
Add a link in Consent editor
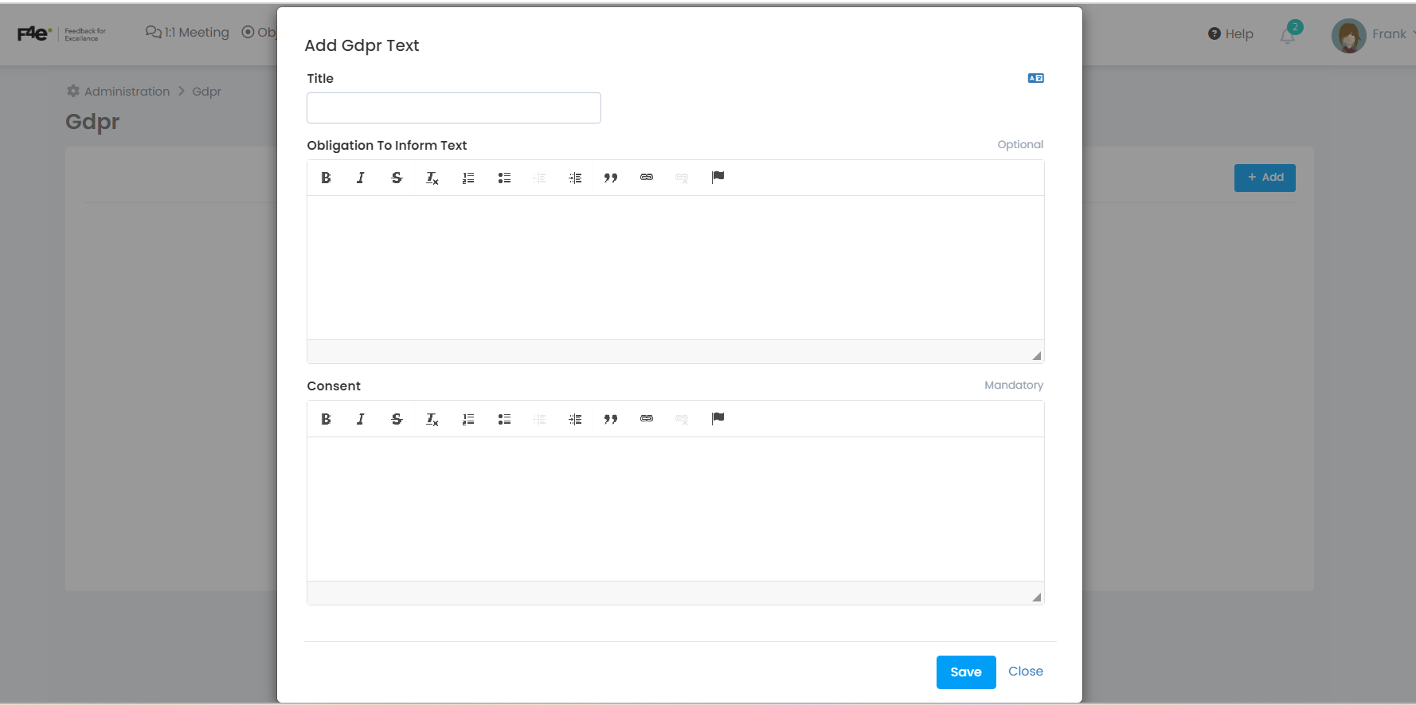point(647,419)
